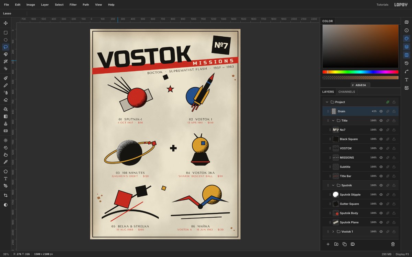
Task: Select the Elliptical Marquee tool
Action: pos(5,40)
